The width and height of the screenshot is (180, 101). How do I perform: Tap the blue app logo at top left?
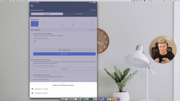(32, 6)
